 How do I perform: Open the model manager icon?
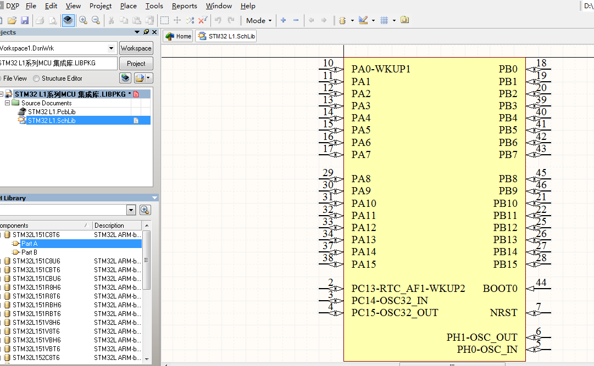click(x=404, y=20)
